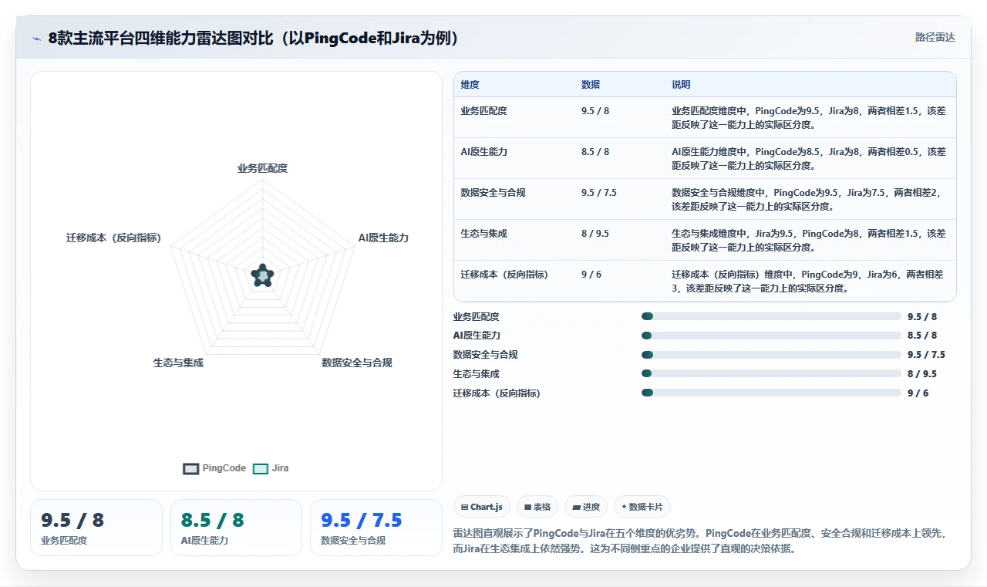Click the radar axis label 数据安全与合规
The height and width of the screenshot is (587, 987).
pos(357,363)
